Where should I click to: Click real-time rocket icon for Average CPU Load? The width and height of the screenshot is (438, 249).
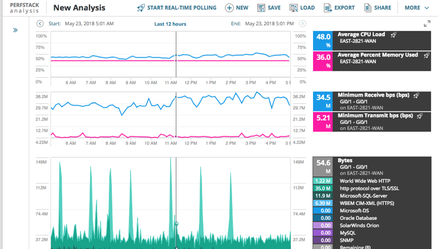click(x=394, y=35)
